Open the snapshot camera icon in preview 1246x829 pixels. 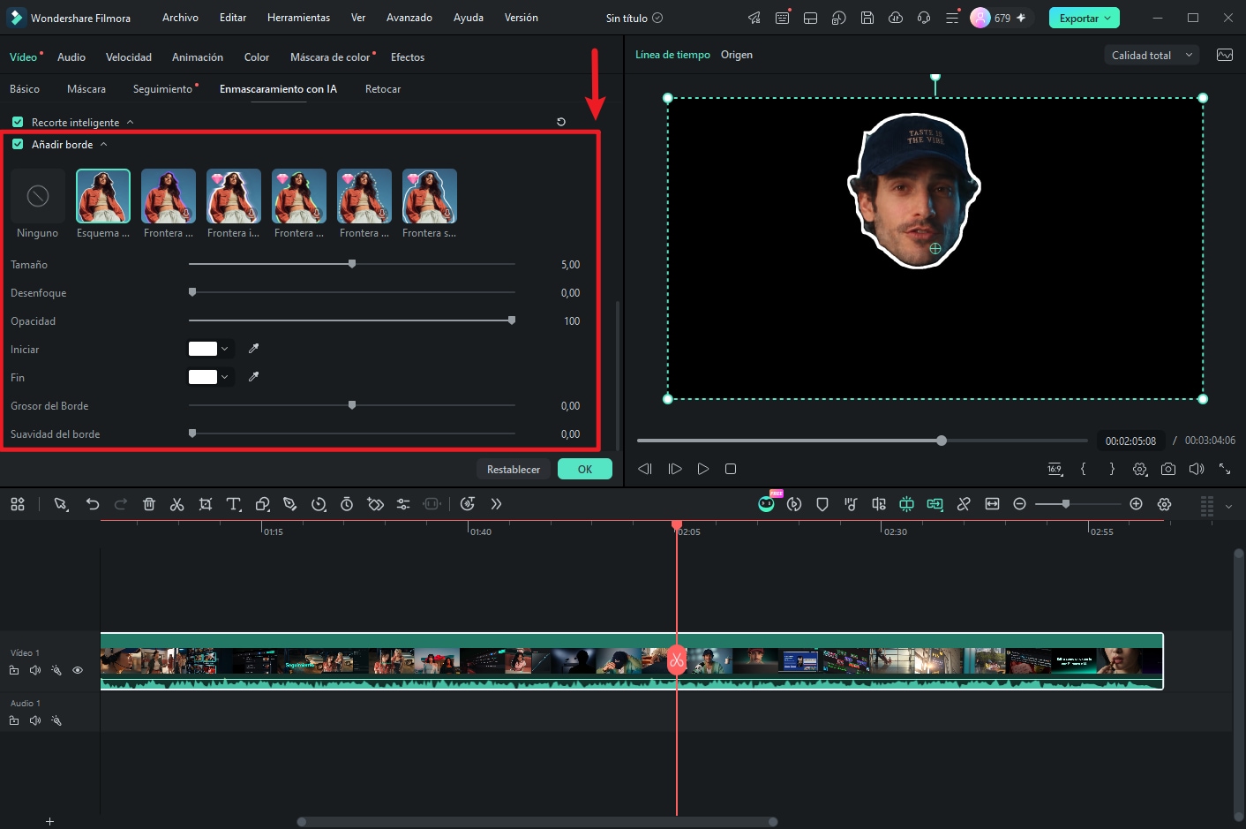coord(1168,469)
